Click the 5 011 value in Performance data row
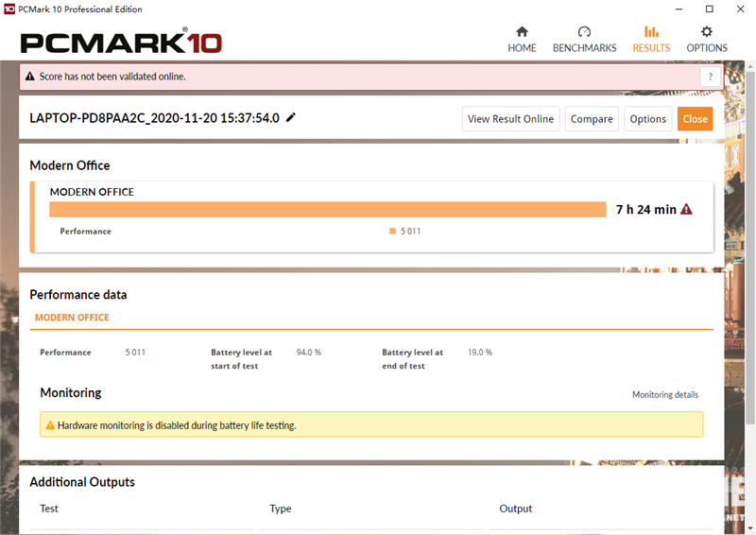This screenshot has height=535, width=756. click(x=135, y=353)
